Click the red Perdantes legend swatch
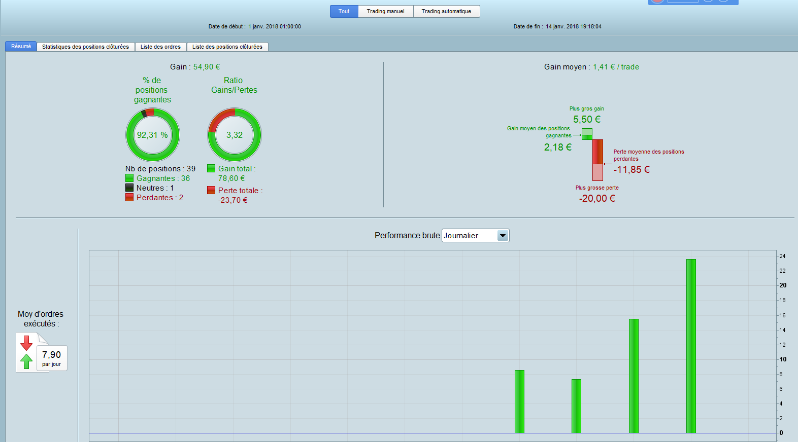798x442 pixels. click(x=129, y=197)
